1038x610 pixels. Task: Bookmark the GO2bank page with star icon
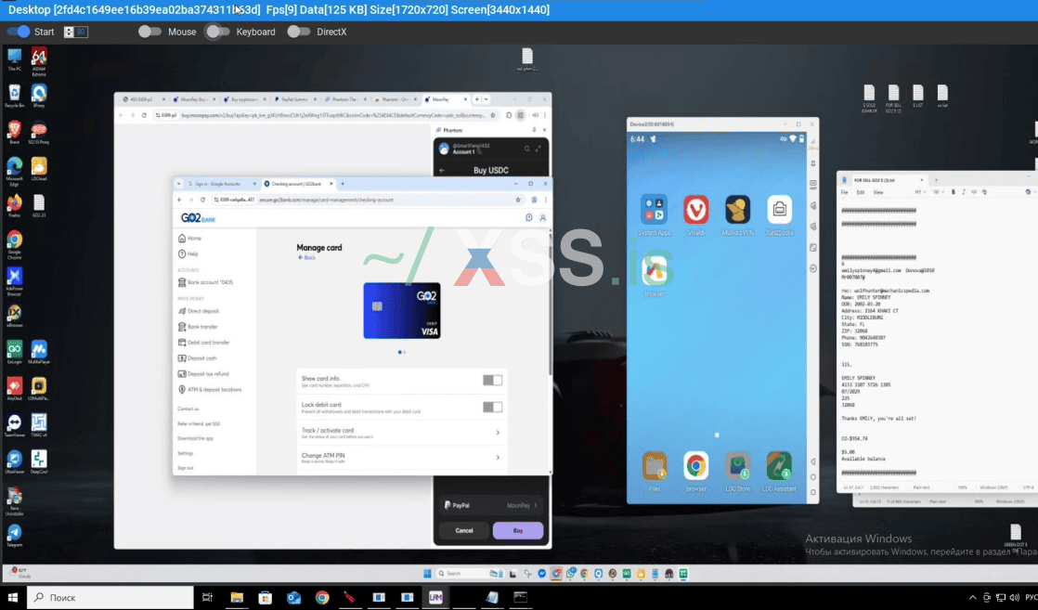click(x=518, y=200)
